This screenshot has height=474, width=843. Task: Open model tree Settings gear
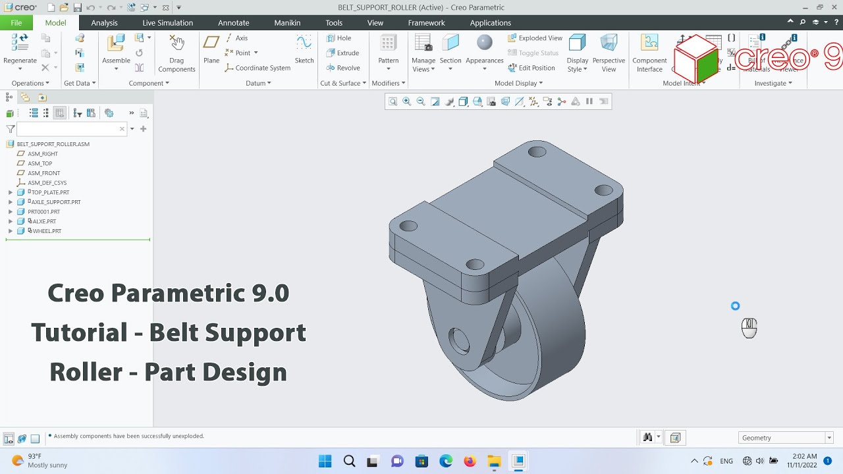point(109,113)
